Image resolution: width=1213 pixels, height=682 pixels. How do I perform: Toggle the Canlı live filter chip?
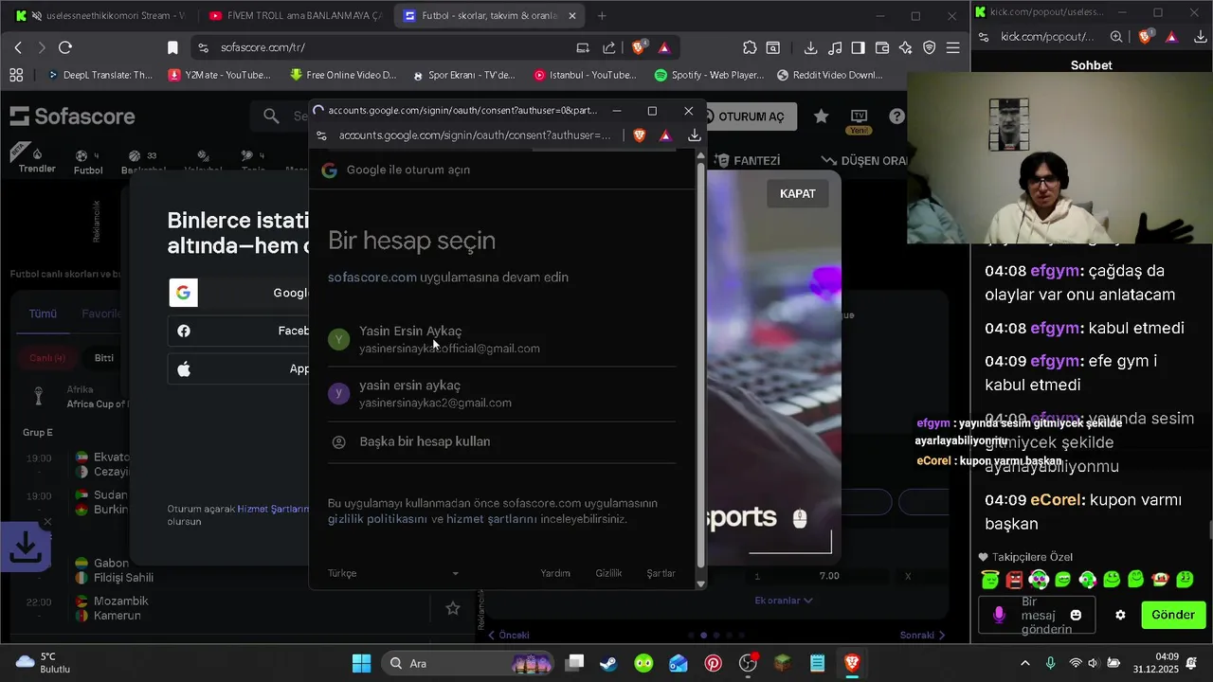click(x=47, y=358)
